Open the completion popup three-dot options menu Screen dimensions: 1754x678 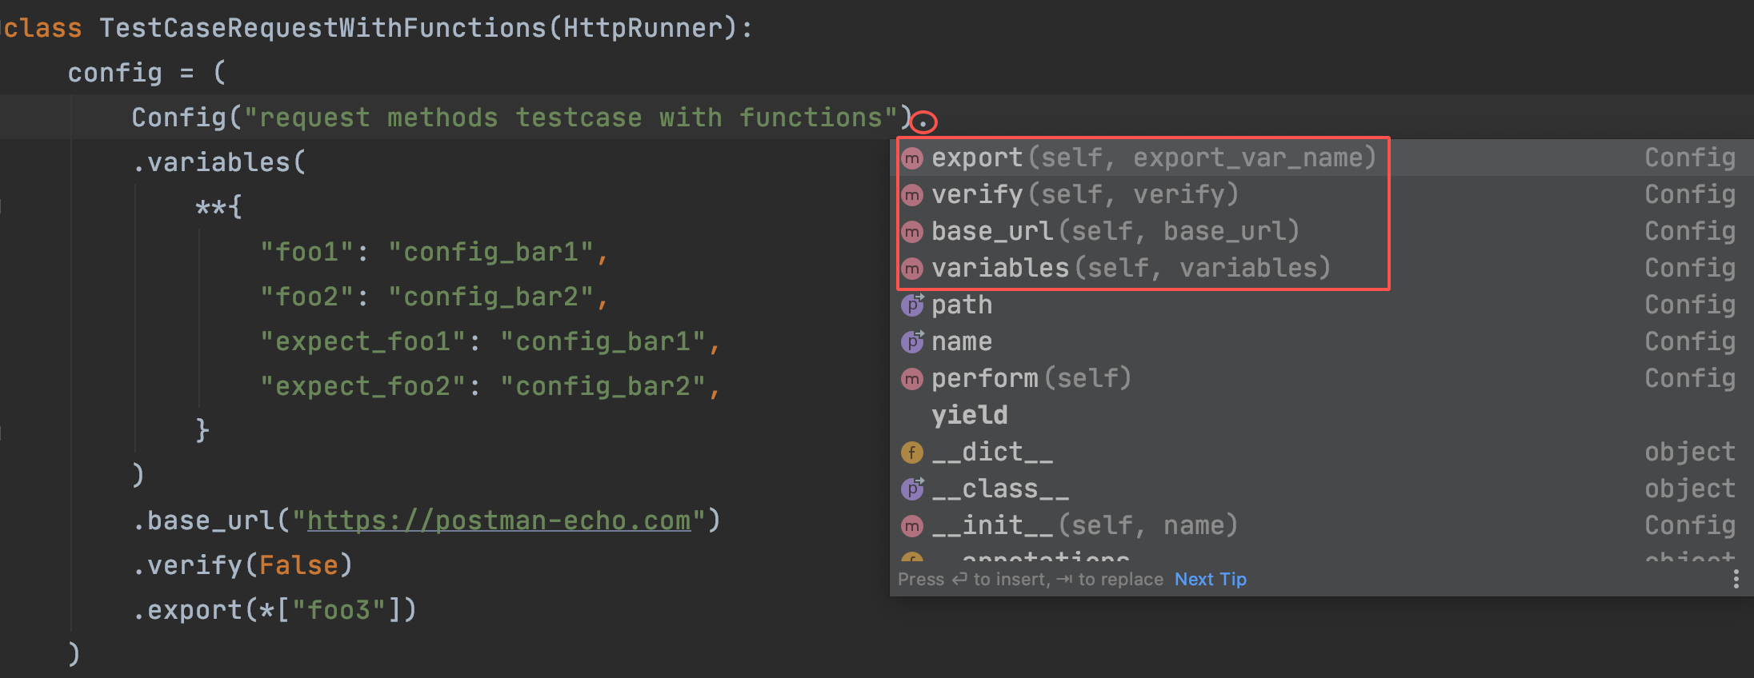[1736, 579]
